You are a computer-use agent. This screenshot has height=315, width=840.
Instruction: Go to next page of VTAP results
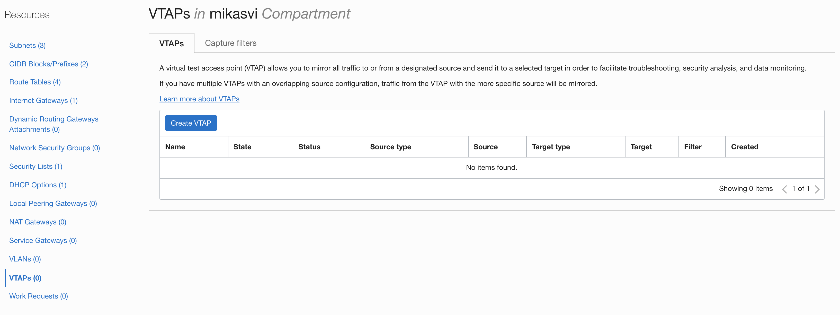(817, 189)
